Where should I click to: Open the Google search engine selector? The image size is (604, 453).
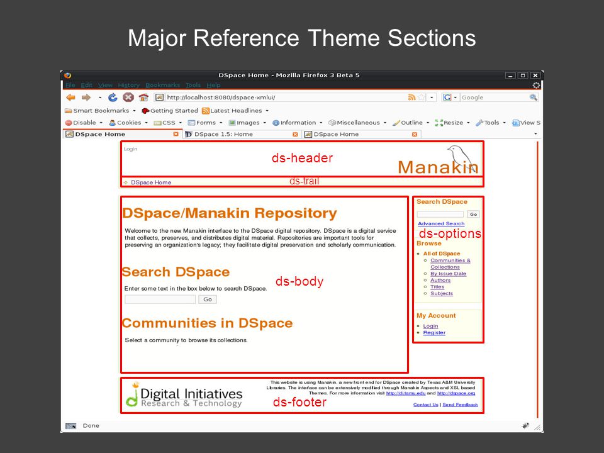click(x=449, y=98)
